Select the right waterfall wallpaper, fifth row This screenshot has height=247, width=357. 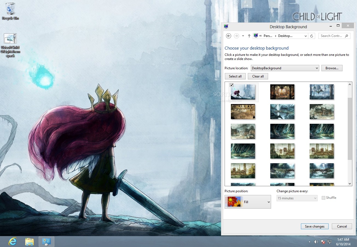click(x=322, y=171)
